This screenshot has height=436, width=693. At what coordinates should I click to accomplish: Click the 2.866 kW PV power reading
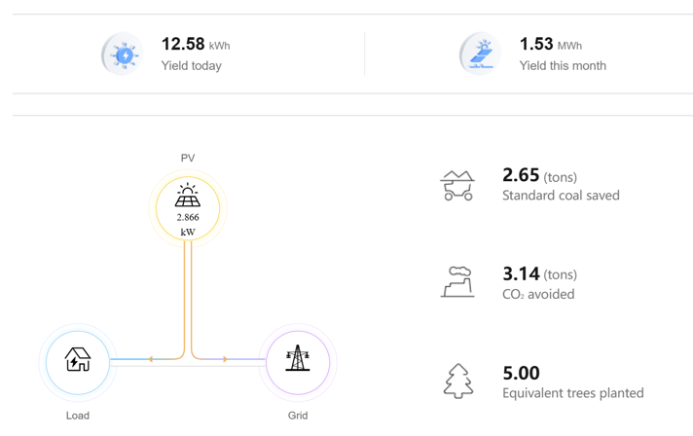point(188,225)
